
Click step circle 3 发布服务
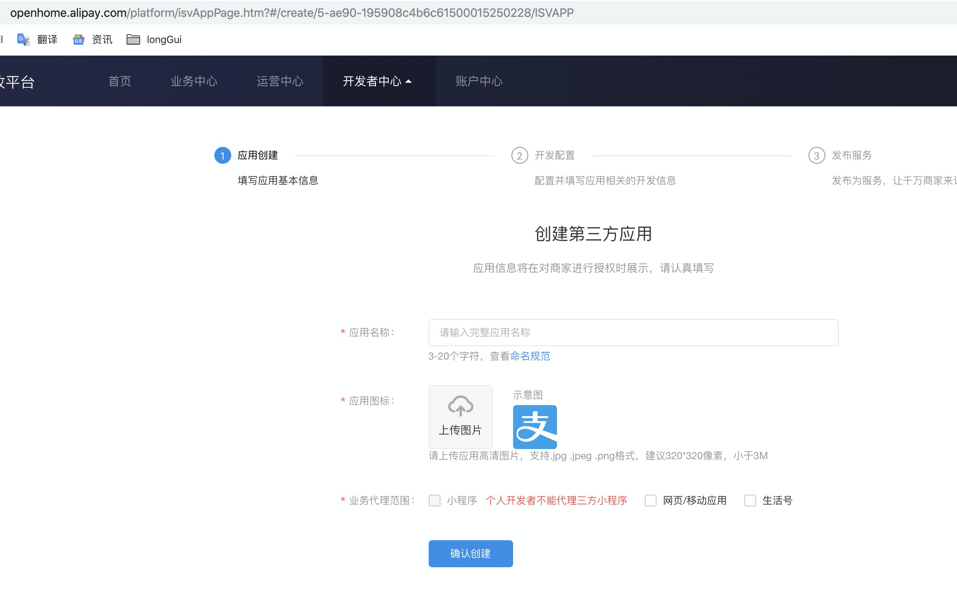pos(817,155)
